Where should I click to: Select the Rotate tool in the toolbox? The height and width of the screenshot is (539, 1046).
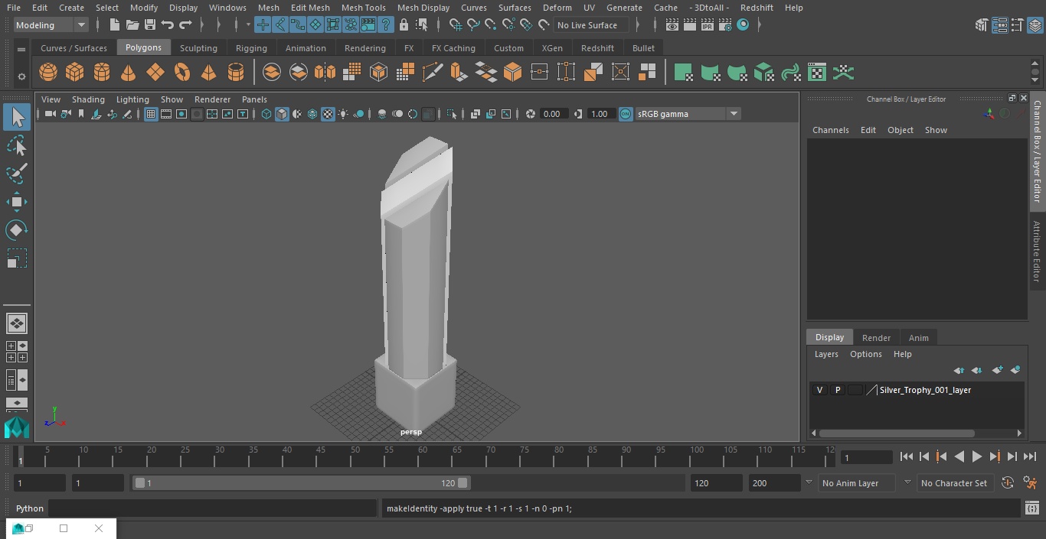point(16,230)
